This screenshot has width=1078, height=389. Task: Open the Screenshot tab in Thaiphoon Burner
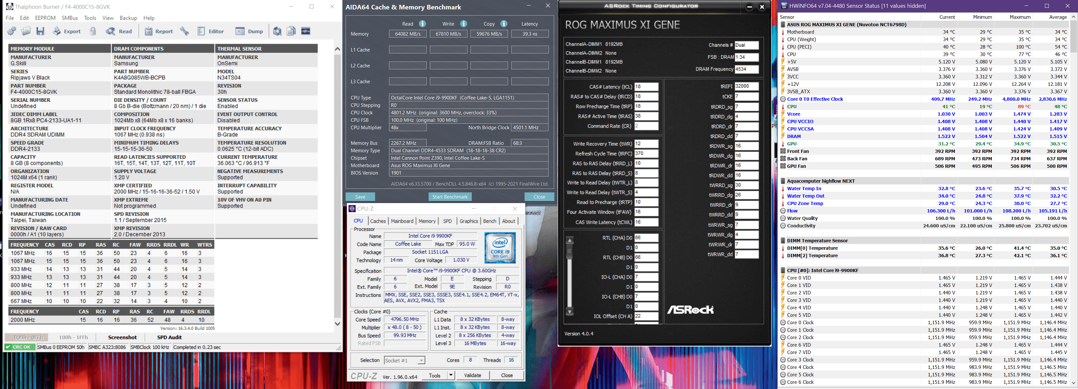[122, 338]
